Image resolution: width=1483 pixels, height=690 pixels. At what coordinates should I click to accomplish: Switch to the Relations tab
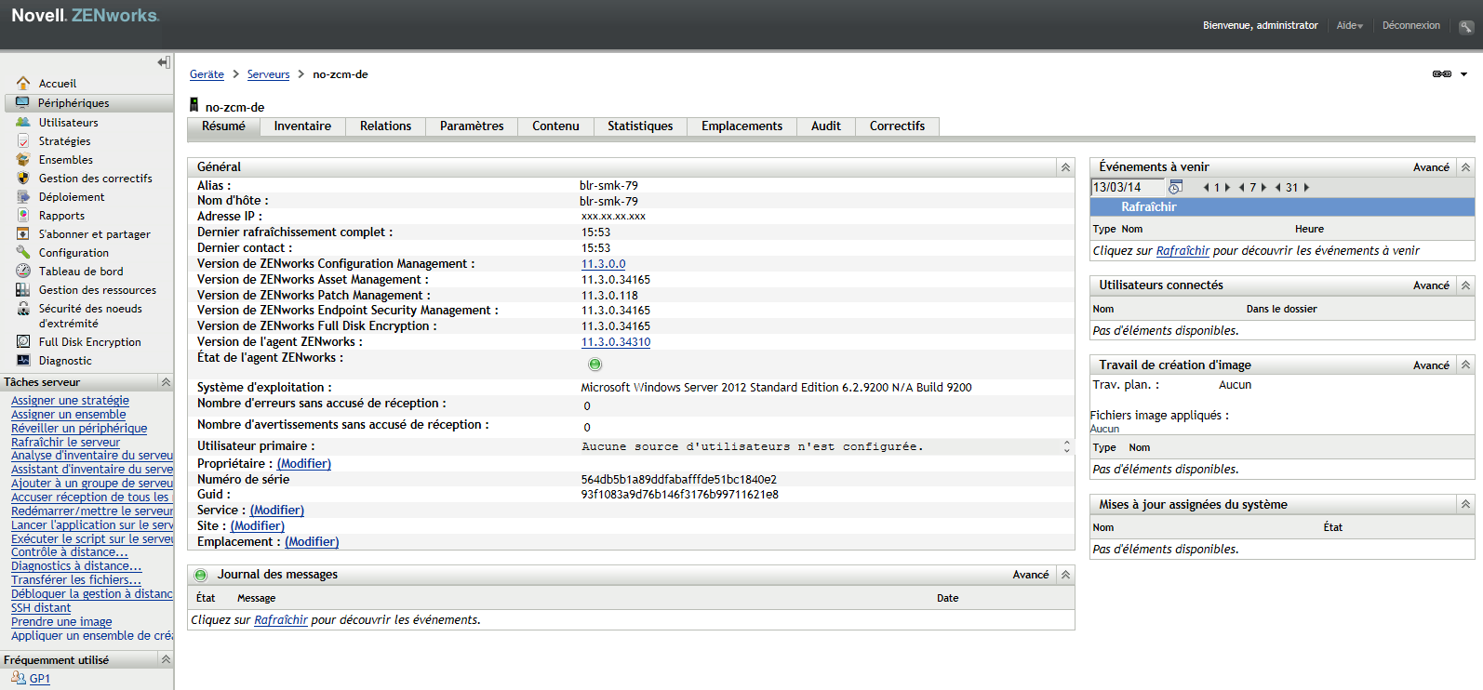(385, 126)
